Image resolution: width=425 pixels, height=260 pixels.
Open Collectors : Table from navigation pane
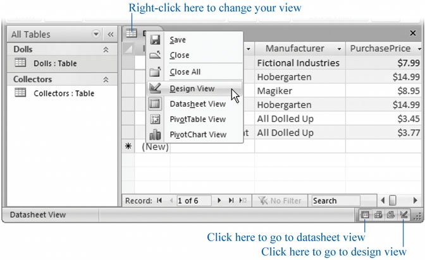pos(63,93)
